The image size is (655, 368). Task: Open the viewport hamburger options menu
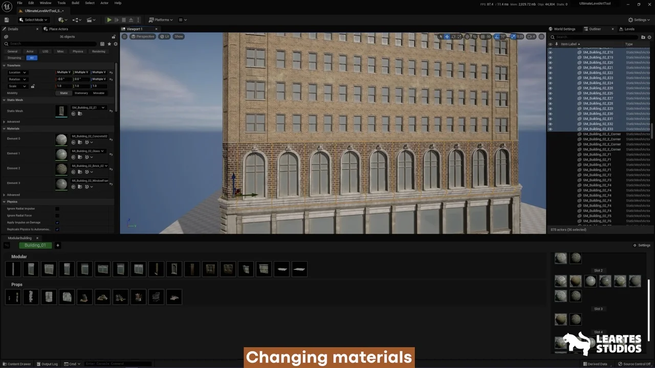point(124,37)
